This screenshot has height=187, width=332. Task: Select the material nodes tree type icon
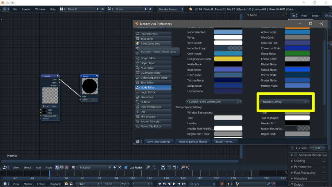pos(57,168)
